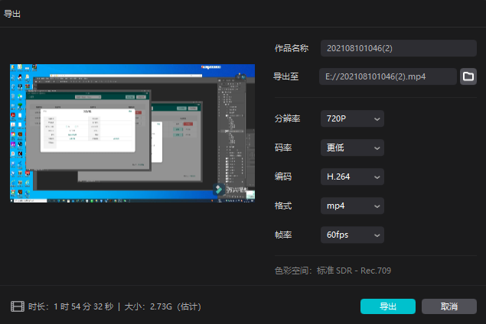Viewport: 486px width, 324px height.
Task: Click the 格式 label
Action: coord(283,206)
